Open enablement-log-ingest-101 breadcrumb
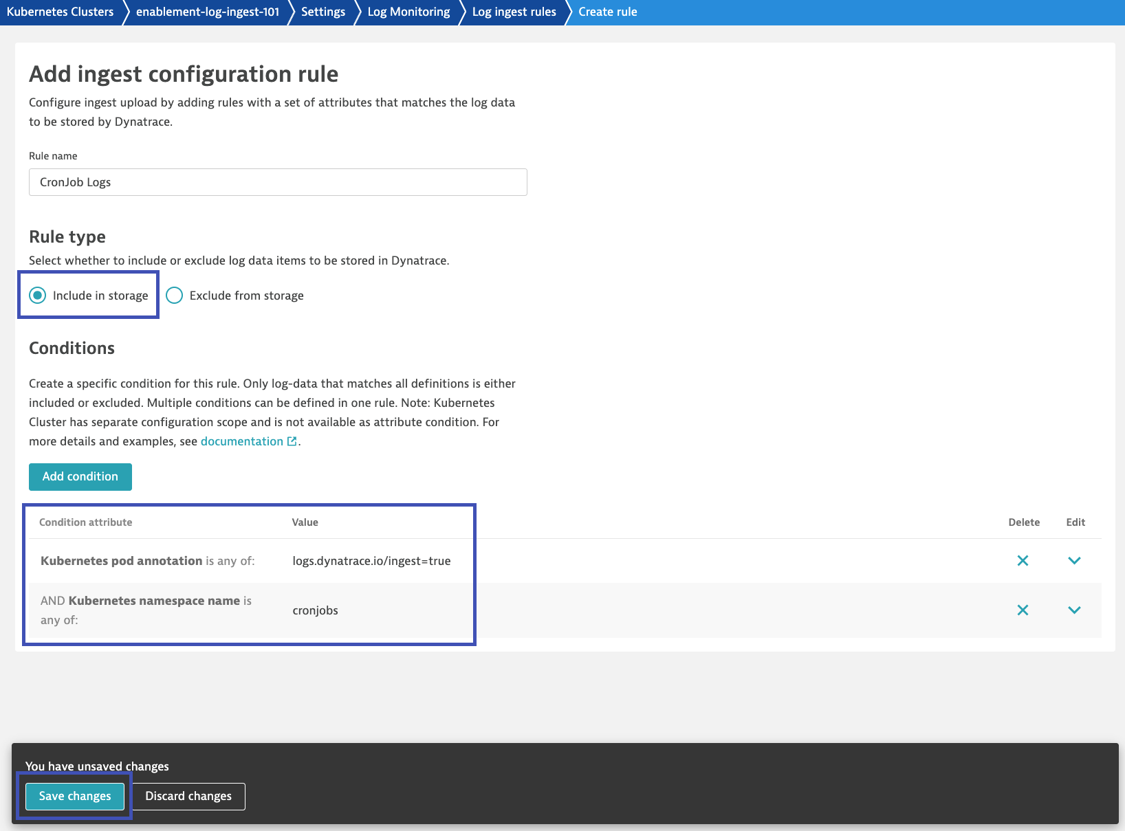 208,12
